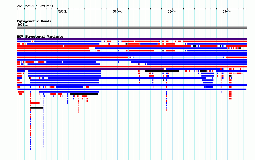Select the thin blue line variant spanning 5730k to 5890k

click(x=178, y=57)
